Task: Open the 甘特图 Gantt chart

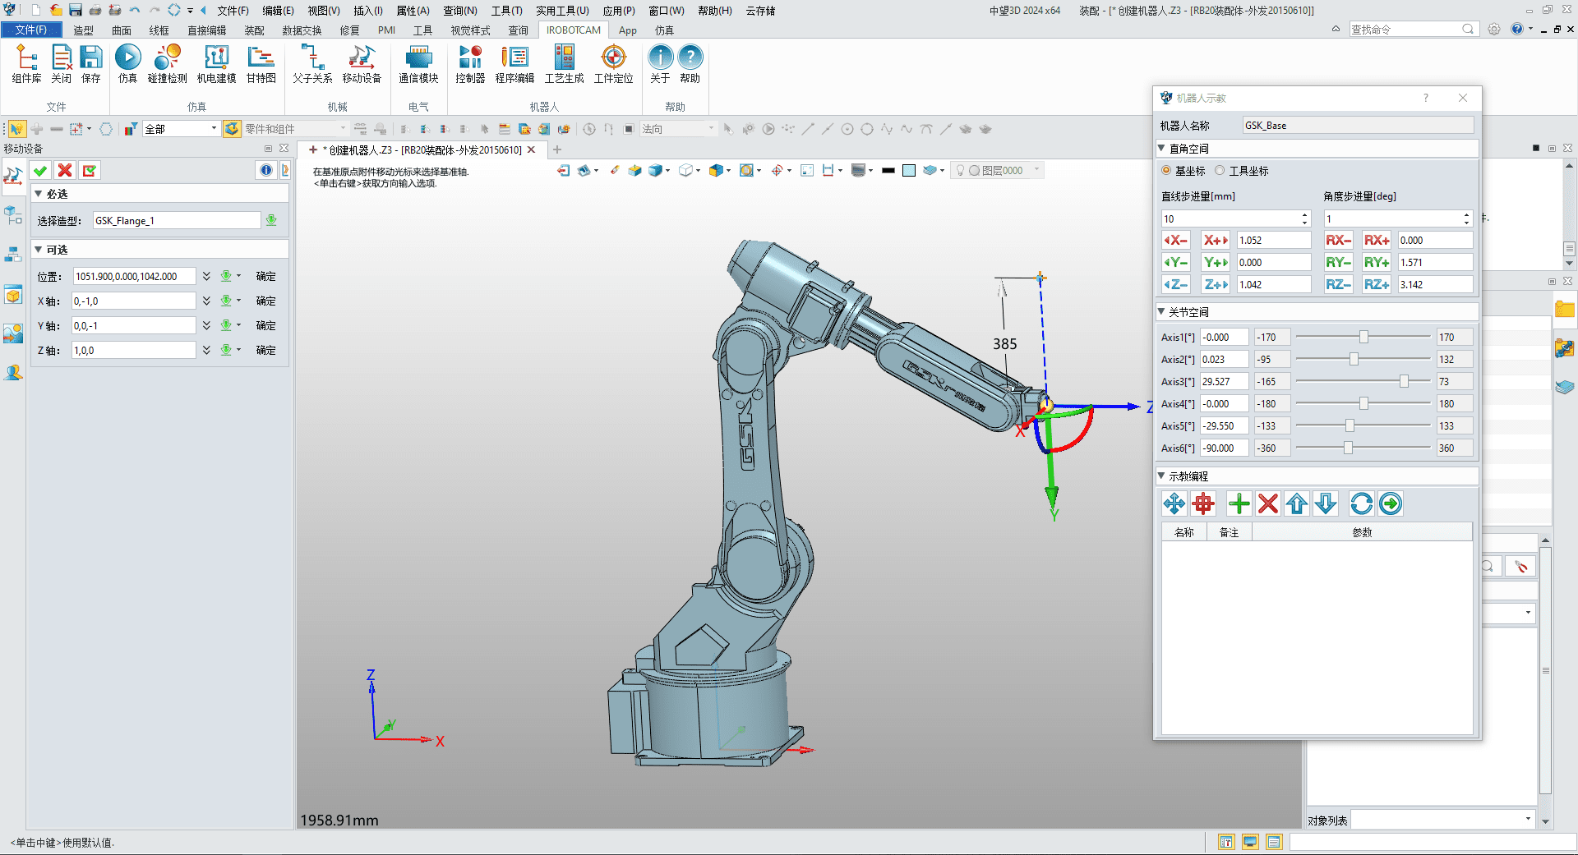Action: click(x=261, y=64)
